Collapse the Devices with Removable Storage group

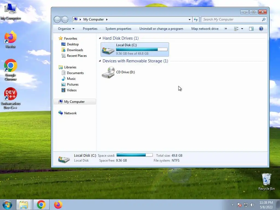[100, 61]
